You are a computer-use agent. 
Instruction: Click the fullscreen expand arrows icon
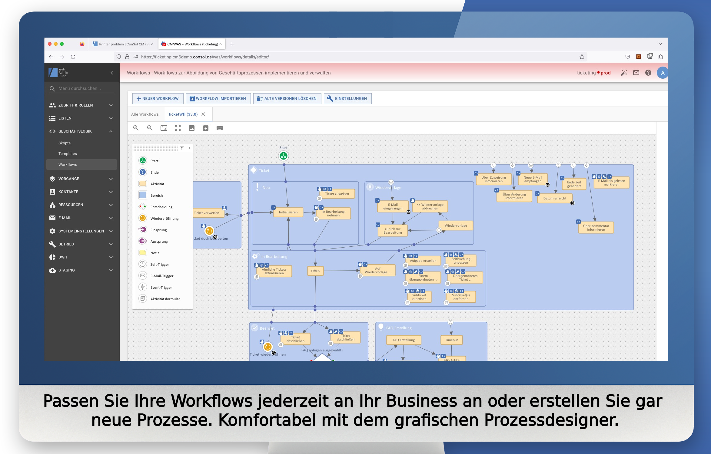[x=178, y=128]
